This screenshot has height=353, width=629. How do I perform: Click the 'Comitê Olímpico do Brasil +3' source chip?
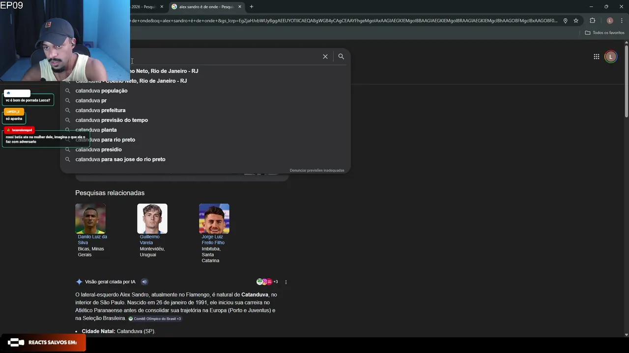[x=155, y=319]
